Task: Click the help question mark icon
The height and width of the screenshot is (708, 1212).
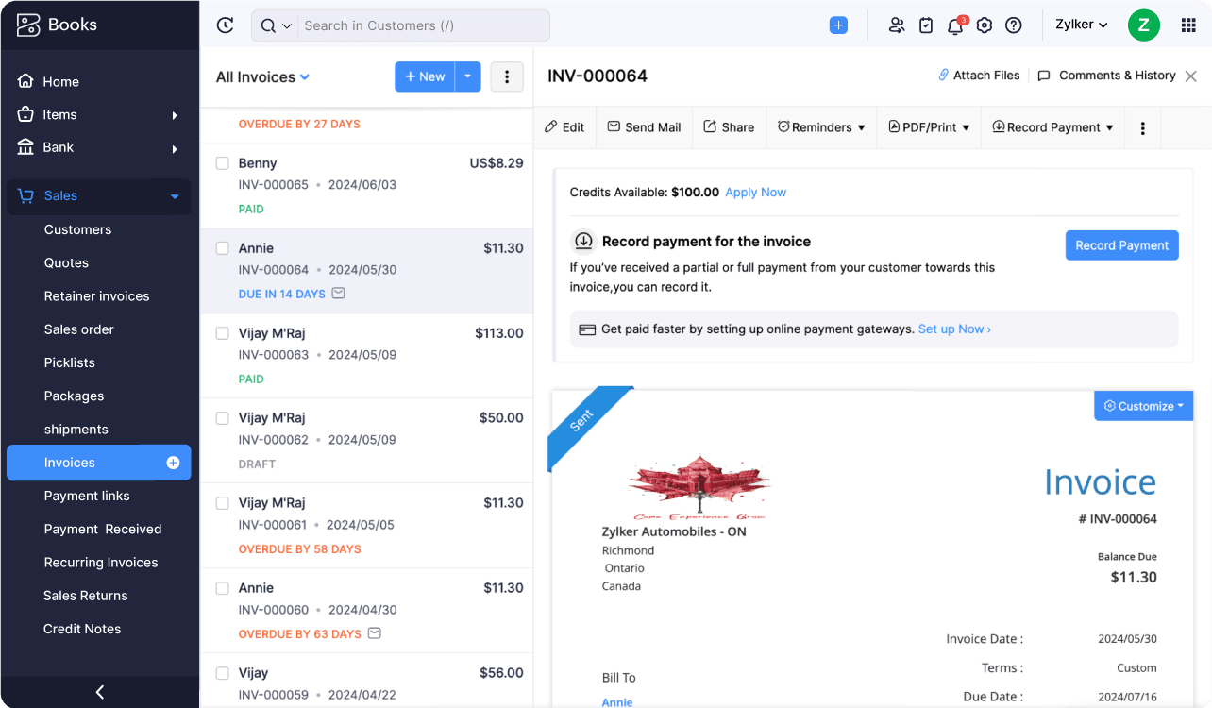Action: coord(1014,25)
